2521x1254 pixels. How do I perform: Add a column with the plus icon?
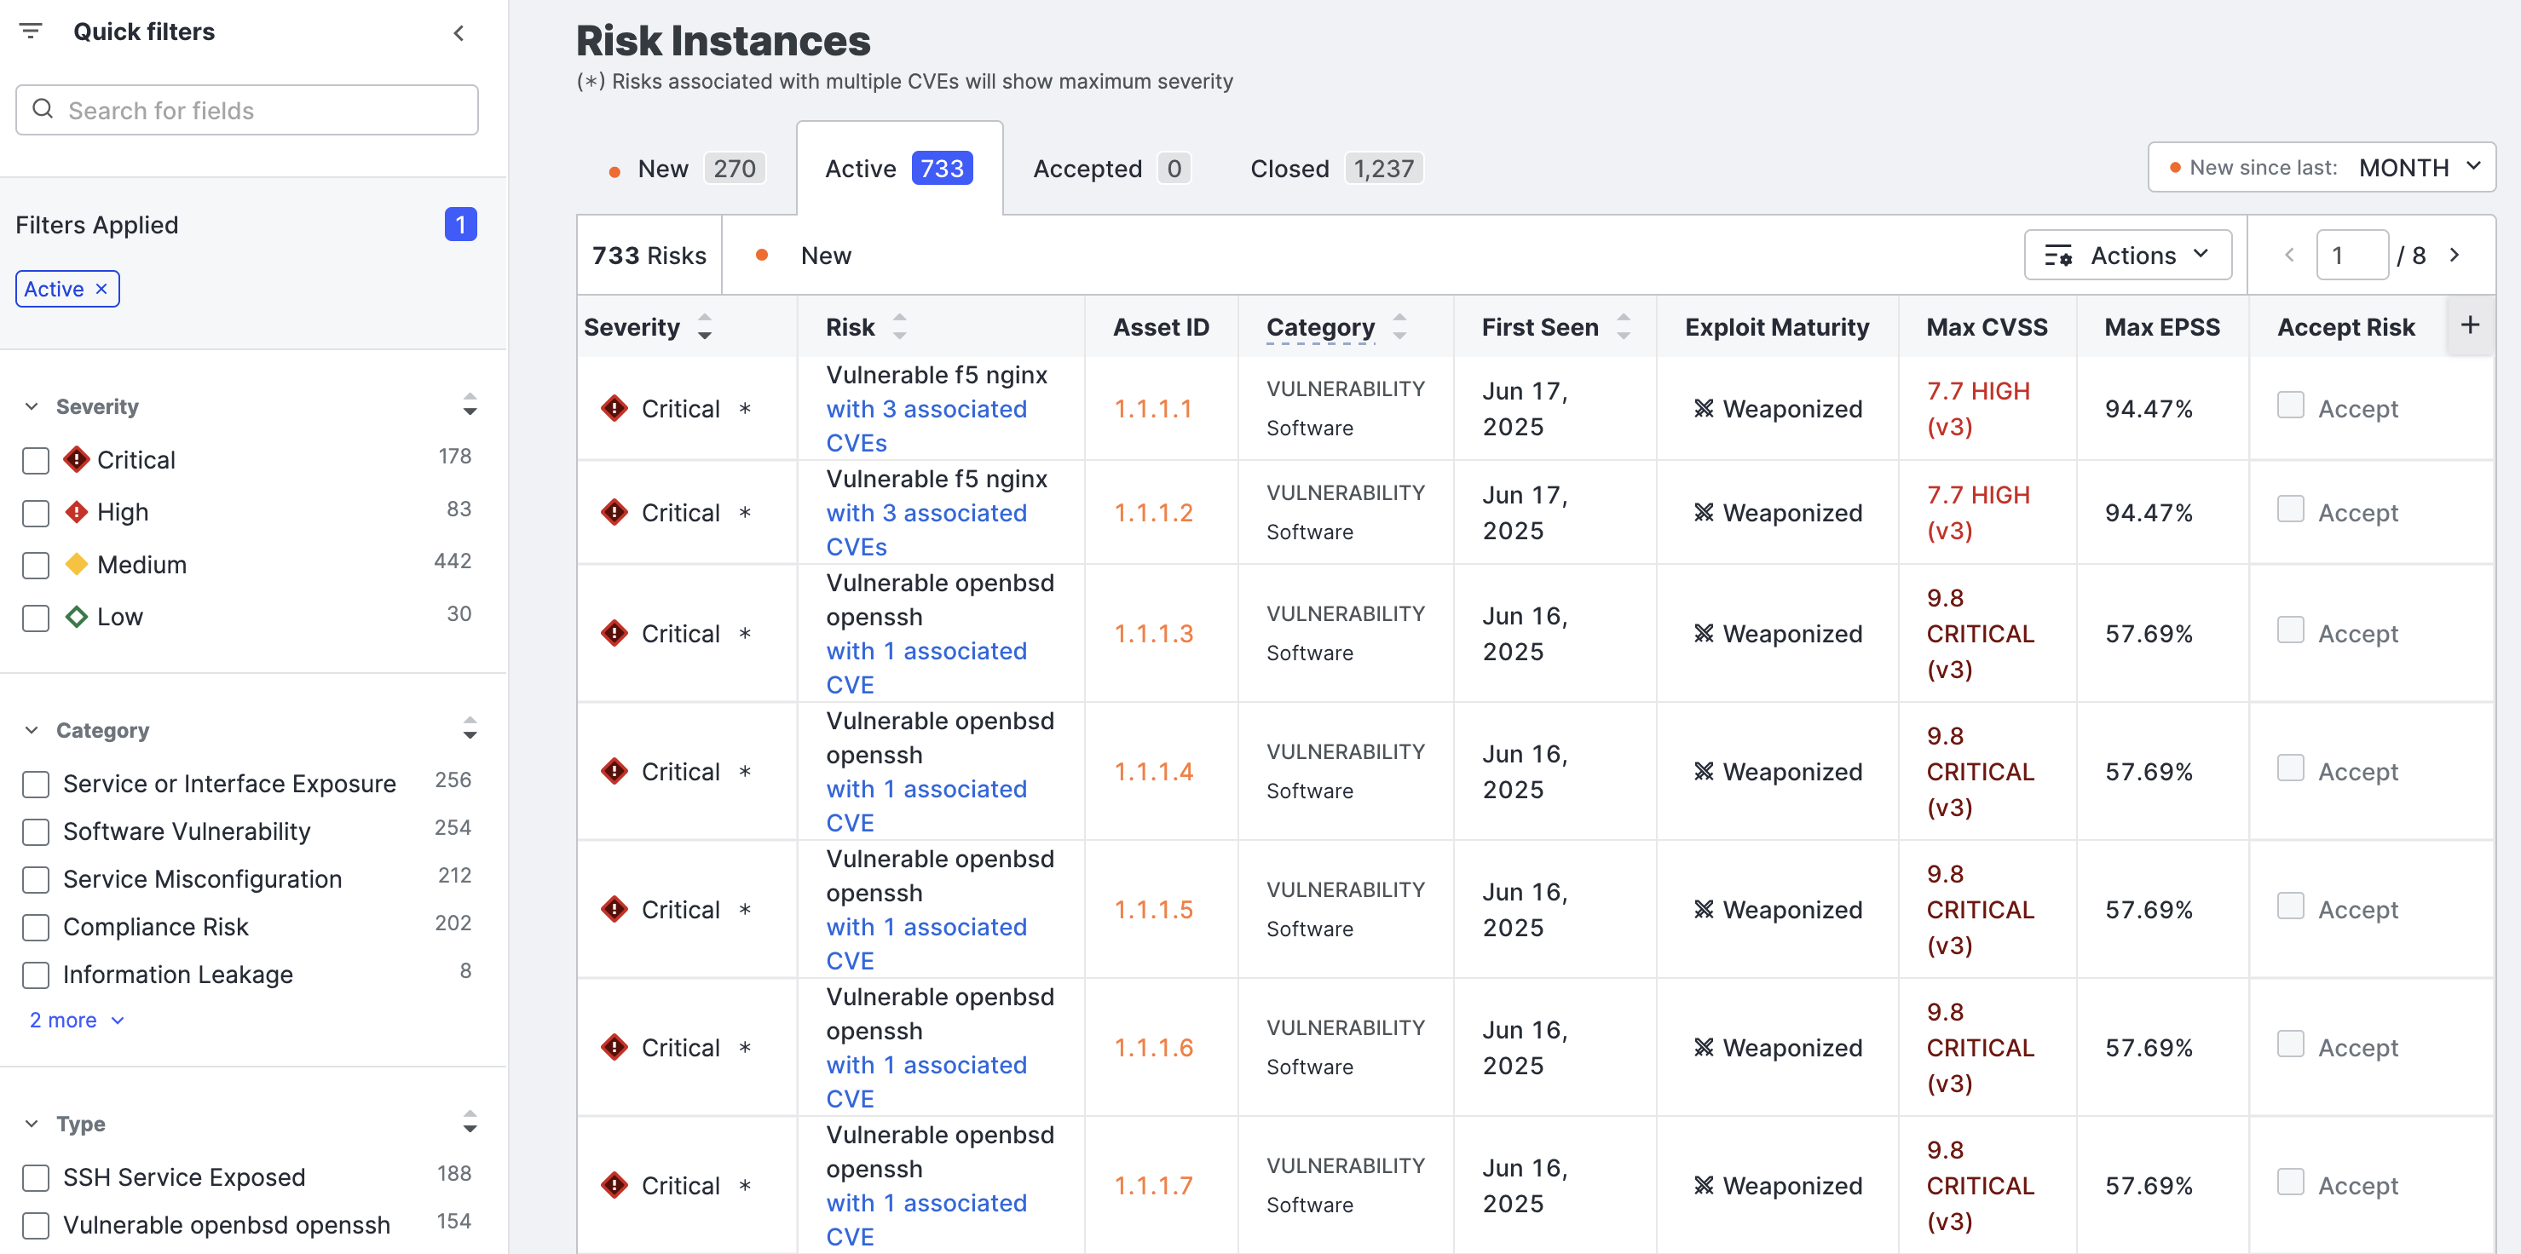2470,325
